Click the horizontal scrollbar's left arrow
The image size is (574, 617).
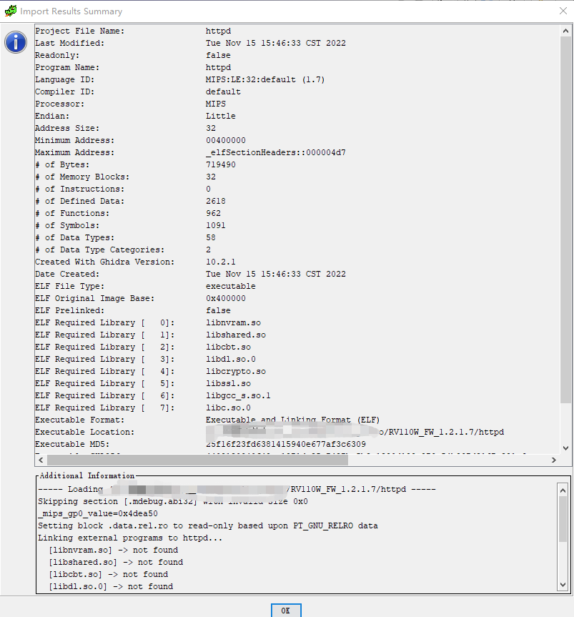pos(41,460)
